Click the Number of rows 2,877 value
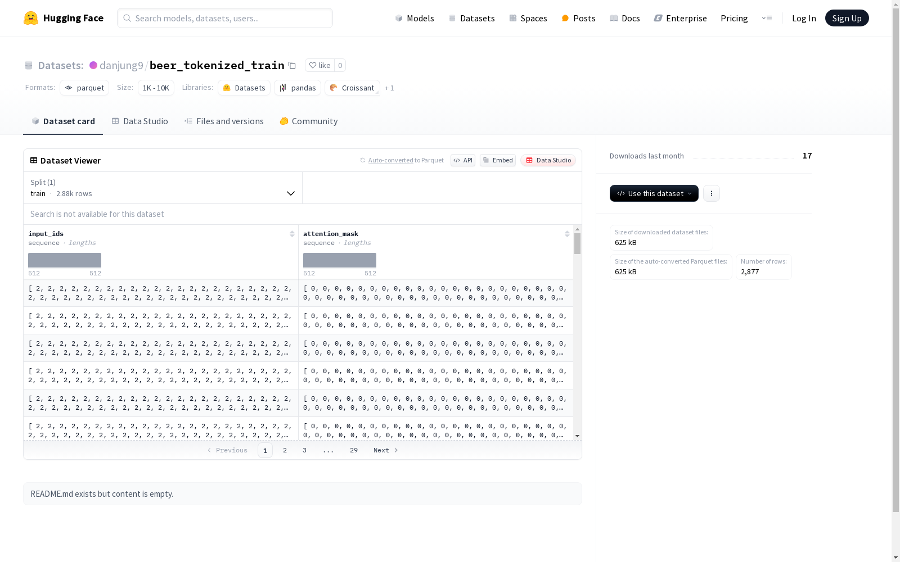 (x=750, y=272)
